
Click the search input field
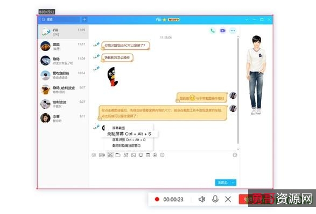(60, 19)
